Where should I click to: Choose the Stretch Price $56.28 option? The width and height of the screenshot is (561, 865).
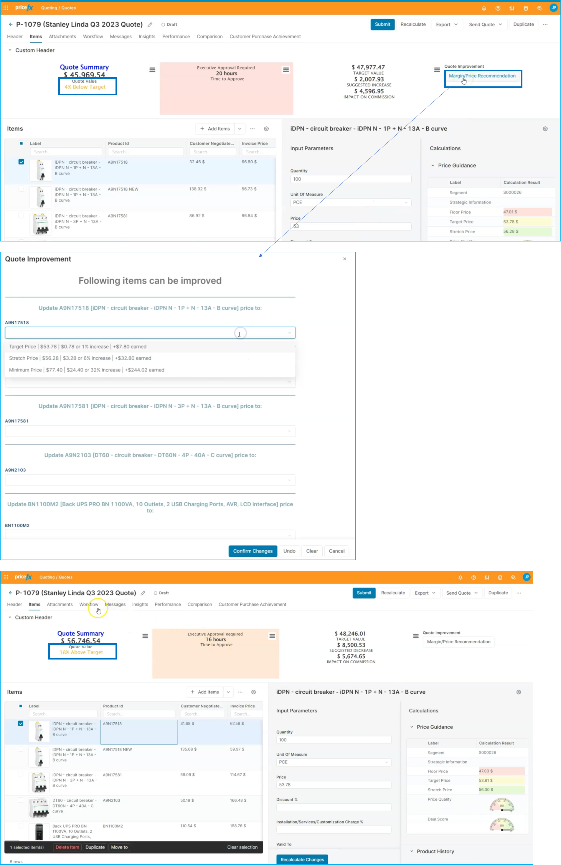[x=80, y=358]
